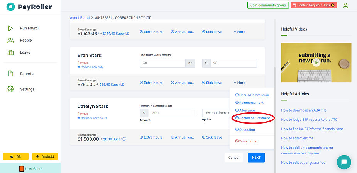Open the chat support bubble
Viewport: 357px width, 173px height.
(x=344, y=162)
